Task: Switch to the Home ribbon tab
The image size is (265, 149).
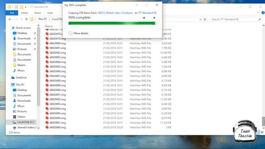Action: click(x=24, y=13)
